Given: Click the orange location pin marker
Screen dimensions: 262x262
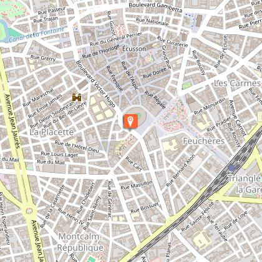Looking at the screenshot, I should (130, 121).
